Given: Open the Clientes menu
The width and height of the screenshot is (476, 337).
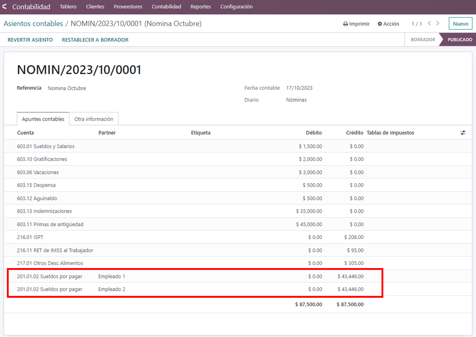Looking at the screenshot, I should (x=95, y=7).
